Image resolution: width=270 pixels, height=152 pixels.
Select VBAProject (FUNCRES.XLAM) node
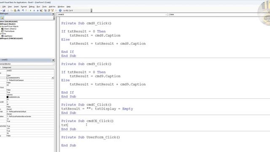[11, 38]
